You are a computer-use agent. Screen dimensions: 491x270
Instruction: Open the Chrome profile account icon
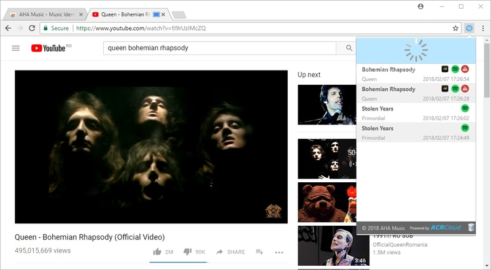(x=420, y=7)
